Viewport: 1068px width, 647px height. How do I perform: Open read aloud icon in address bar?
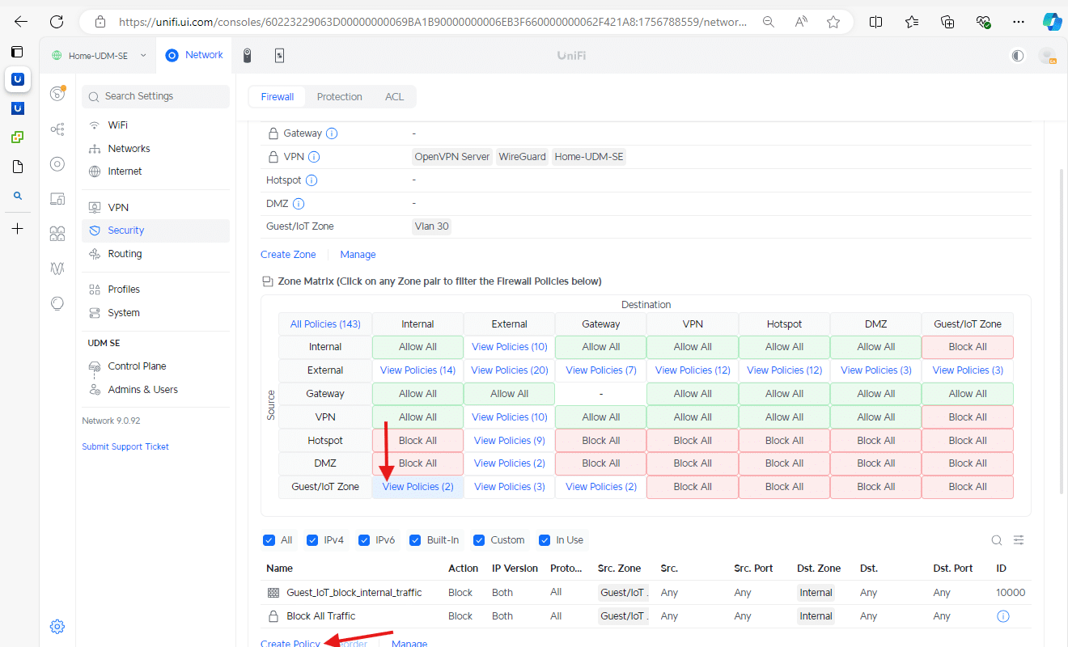point(801,22)
